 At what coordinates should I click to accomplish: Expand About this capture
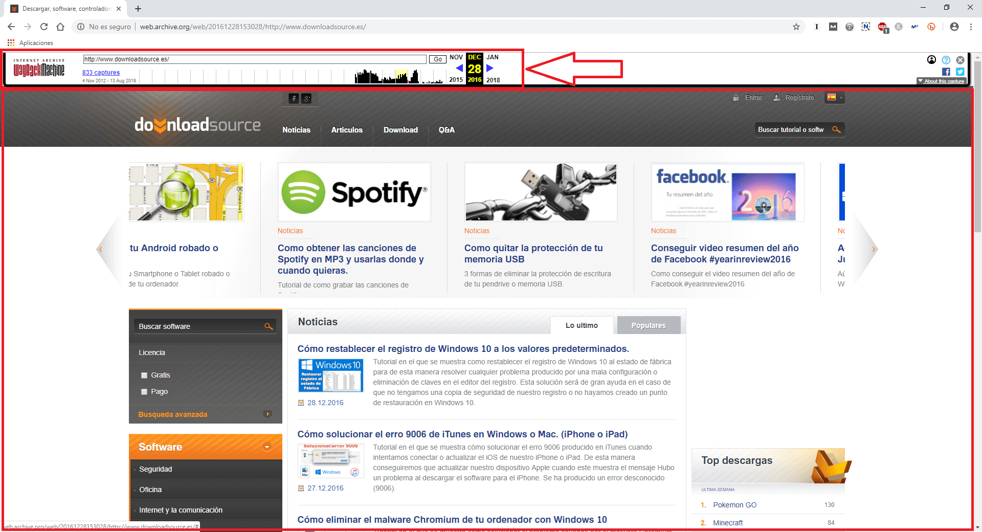[x=941, y=81]
